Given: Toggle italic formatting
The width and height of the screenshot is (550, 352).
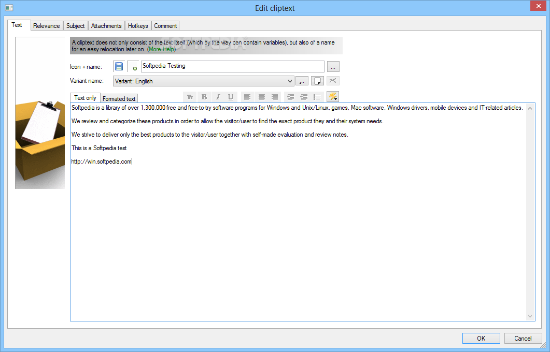Looking at the screenshot, I should pyautogui.click(x=218, y=97).
